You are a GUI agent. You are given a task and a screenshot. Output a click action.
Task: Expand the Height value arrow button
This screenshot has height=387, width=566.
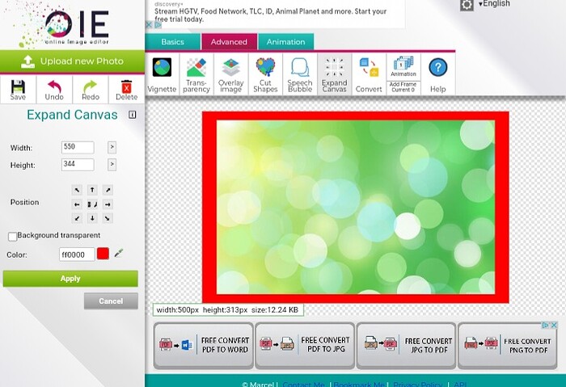pyautogui.click(x=112, y=165)
